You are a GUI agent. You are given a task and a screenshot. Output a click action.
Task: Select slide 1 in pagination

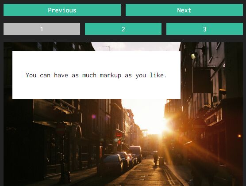(42, 29)
